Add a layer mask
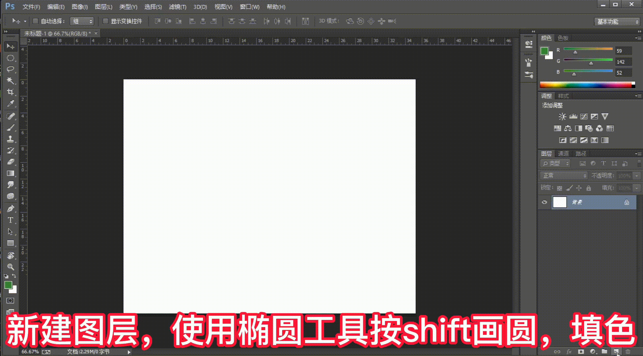 point(581,351)
